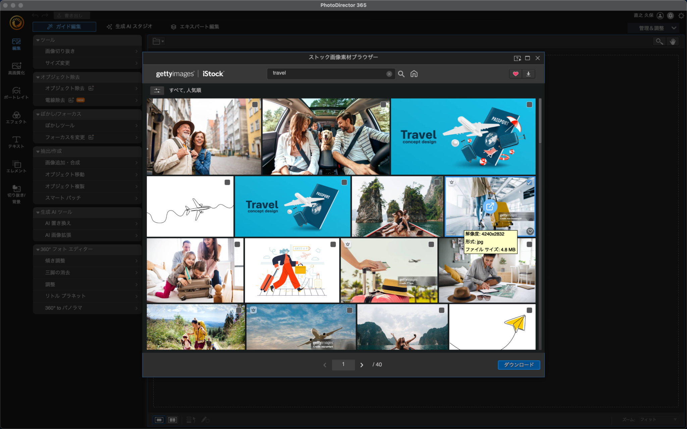Add suitcase photo to favorites

[530, 231]
